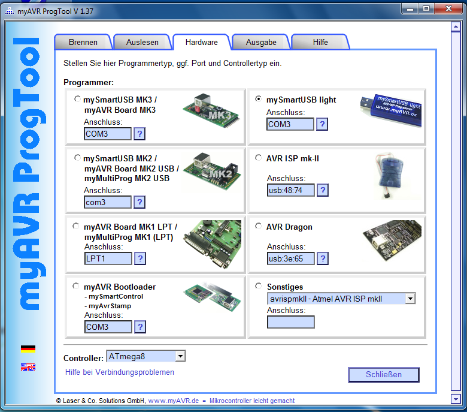Select mySmartUSB light programmer radio button
Image resolution: width=467 pixels, height=412 pixels.
(259, 99)
